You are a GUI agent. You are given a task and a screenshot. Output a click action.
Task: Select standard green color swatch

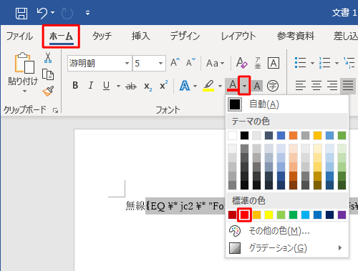click(293, 215)
